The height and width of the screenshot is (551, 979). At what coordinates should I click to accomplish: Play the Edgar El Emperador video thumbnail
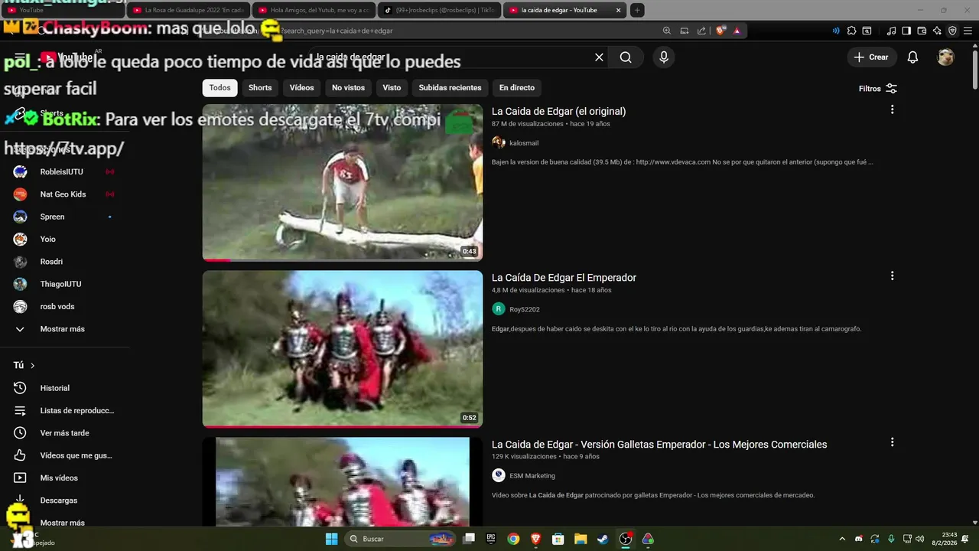pyautogui.click(x=343, y=349)
